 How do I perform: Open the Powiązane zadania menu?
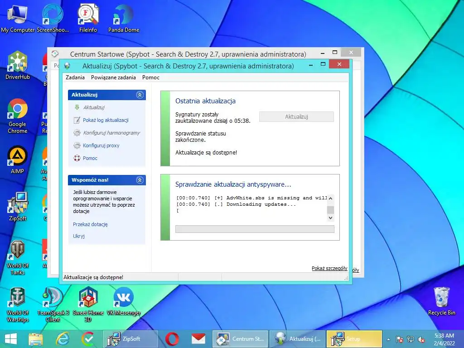[113, 77]
